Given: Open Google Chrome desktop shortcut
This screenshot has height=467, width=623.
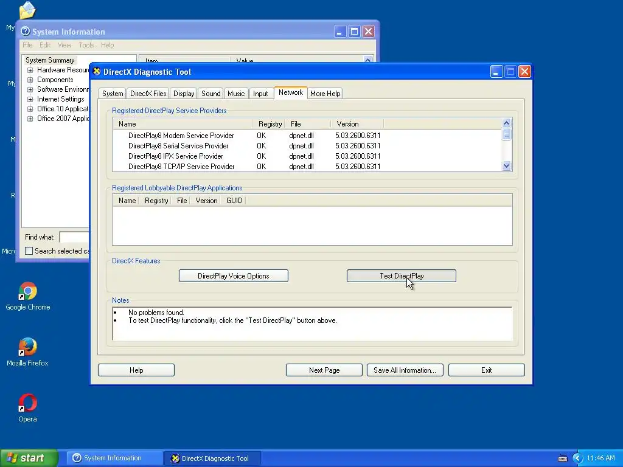Looking at the screenshot, I should (28, 296).
